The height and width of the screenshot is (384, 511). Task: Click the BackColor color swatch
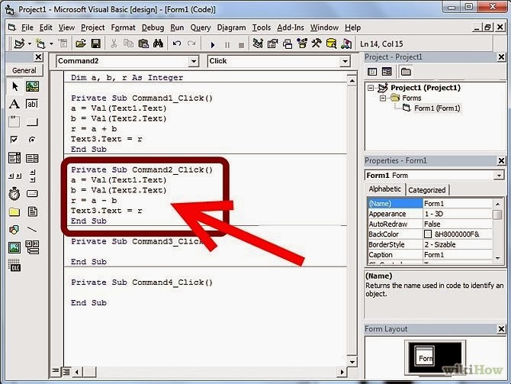pyautogui.click(x=428, y=234)
